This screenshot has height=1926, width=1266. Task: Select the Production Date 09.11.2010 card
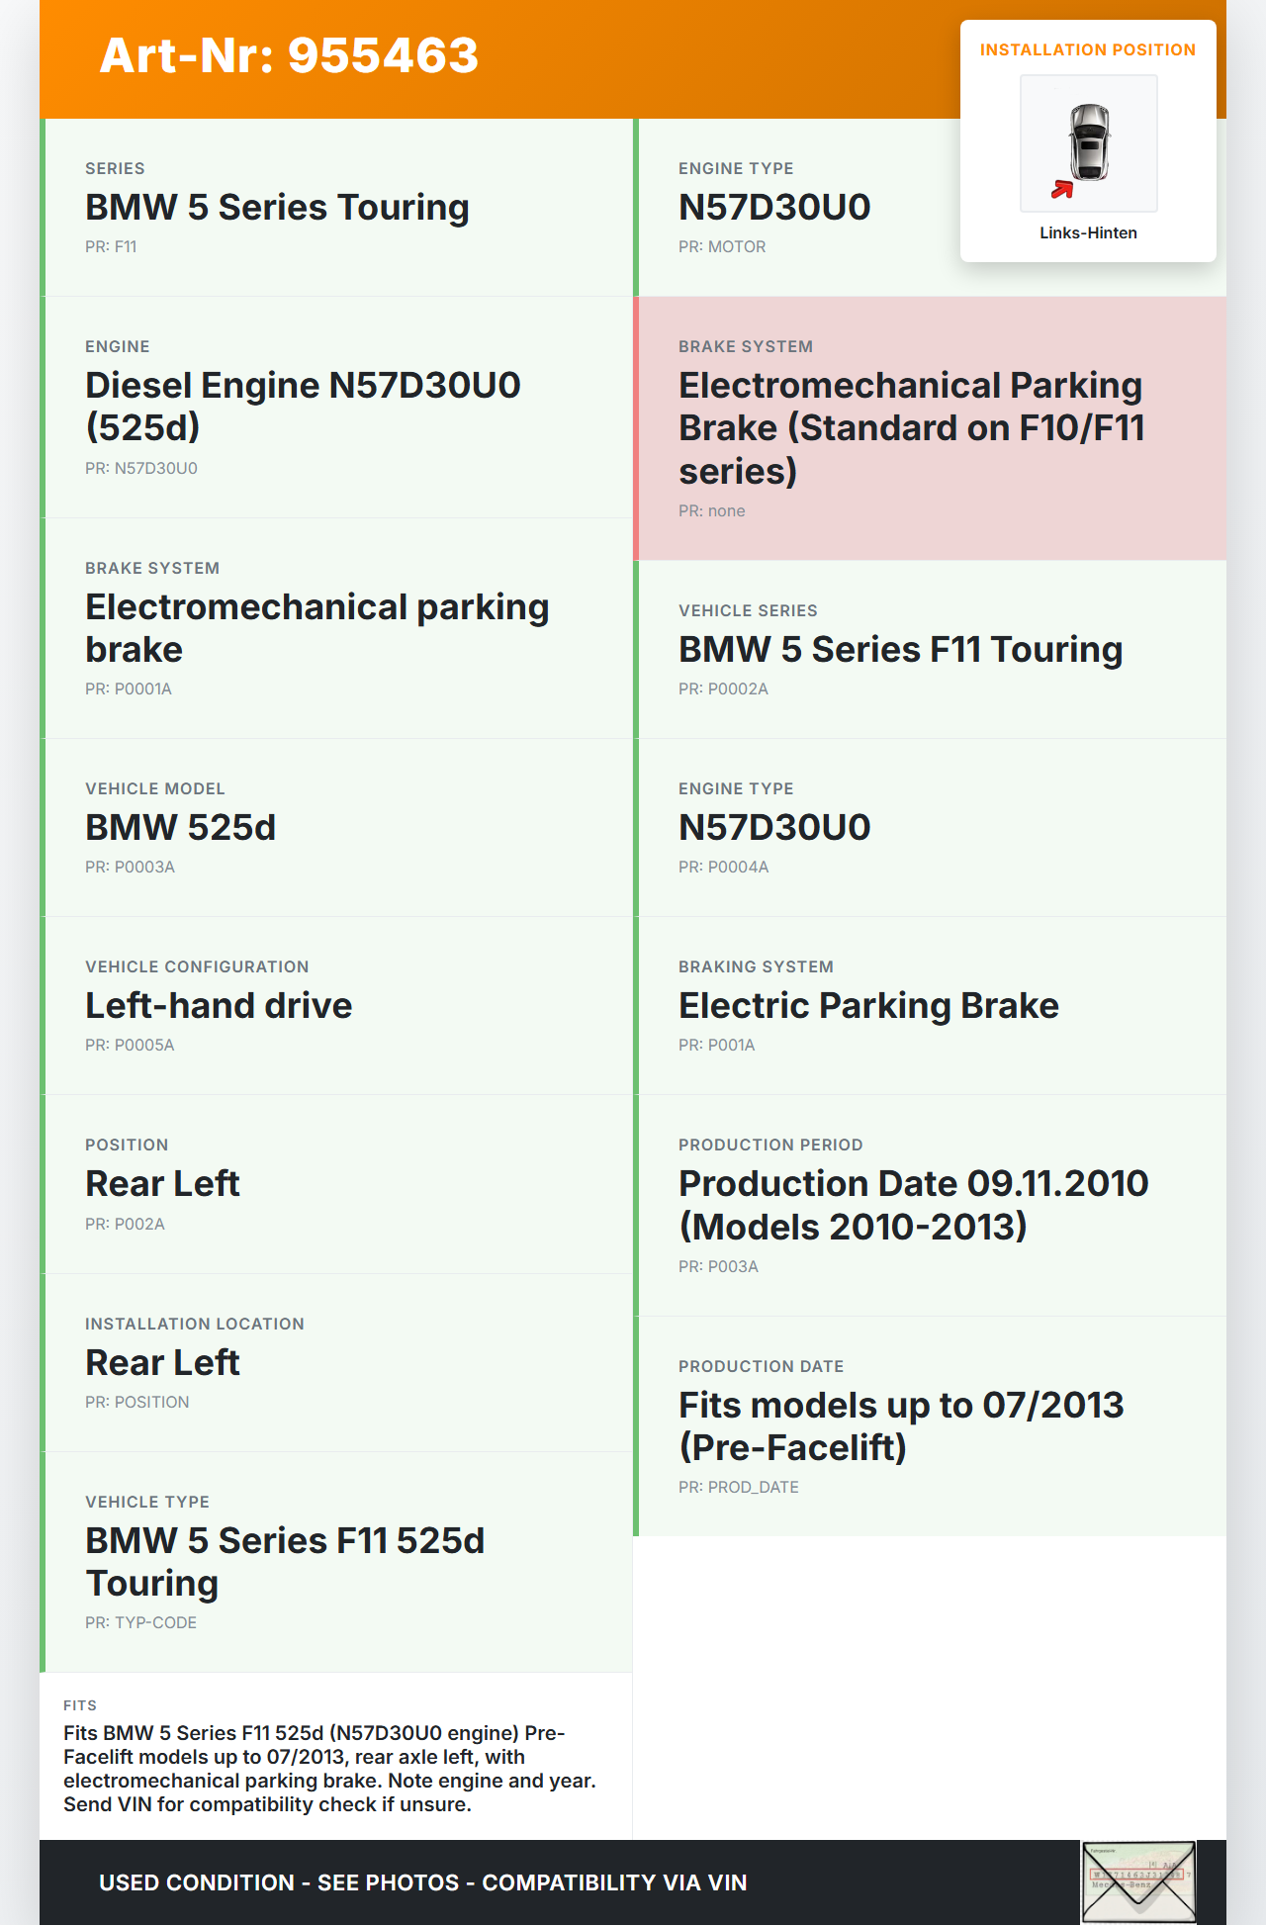pyautogui.click(x=930, y=1205)
